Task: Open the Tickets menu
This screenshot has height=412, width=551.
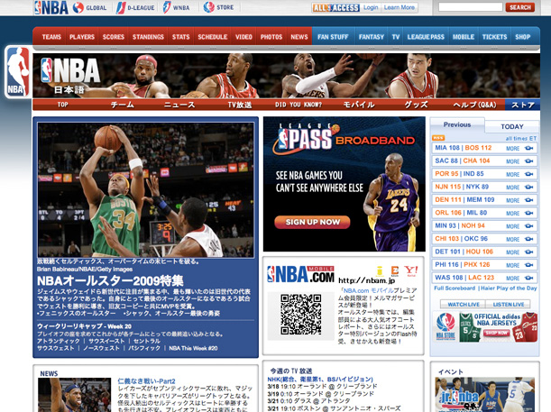Action: click(494, 37)
